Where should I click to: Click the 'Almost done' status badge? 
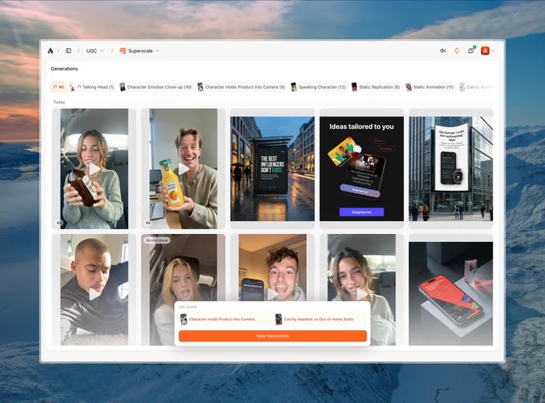click(x=157, y=240)
